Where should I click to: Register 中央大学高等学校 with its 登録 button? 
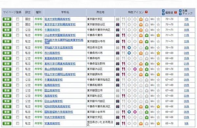pos(7,117)
